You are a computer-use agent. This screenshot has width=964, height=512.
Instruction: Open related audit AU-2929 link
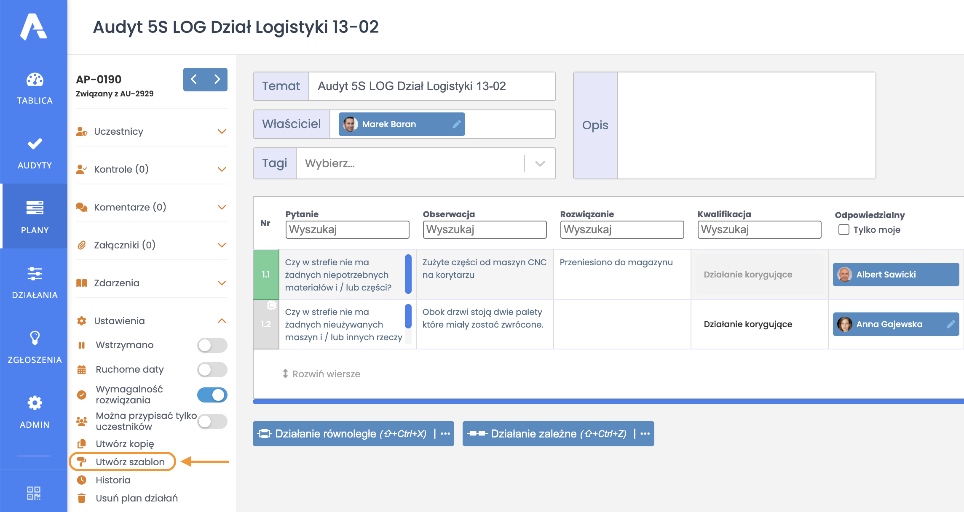pos(137,93)
